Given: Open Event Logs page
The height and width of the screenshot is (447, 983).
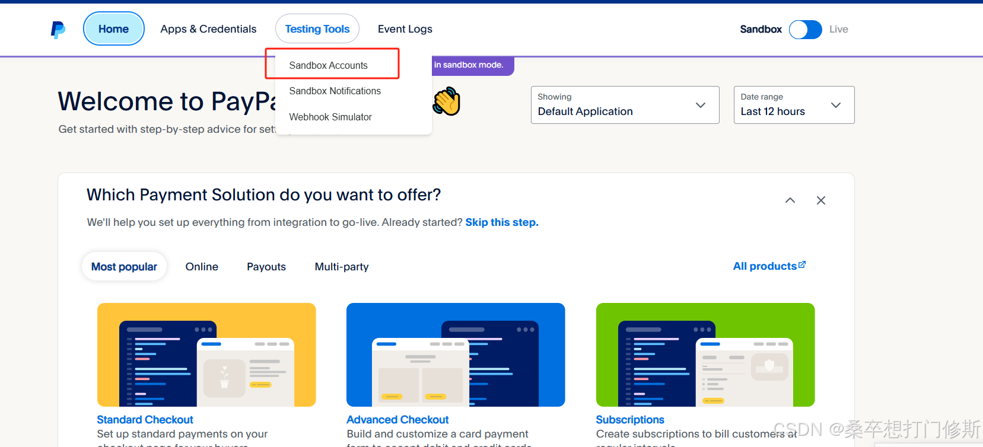Looking at the screenshot, I should 405,29.
